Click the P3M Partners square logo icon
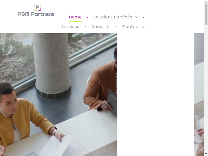This screenshot has width=208, height=156. tap(37, 7)
